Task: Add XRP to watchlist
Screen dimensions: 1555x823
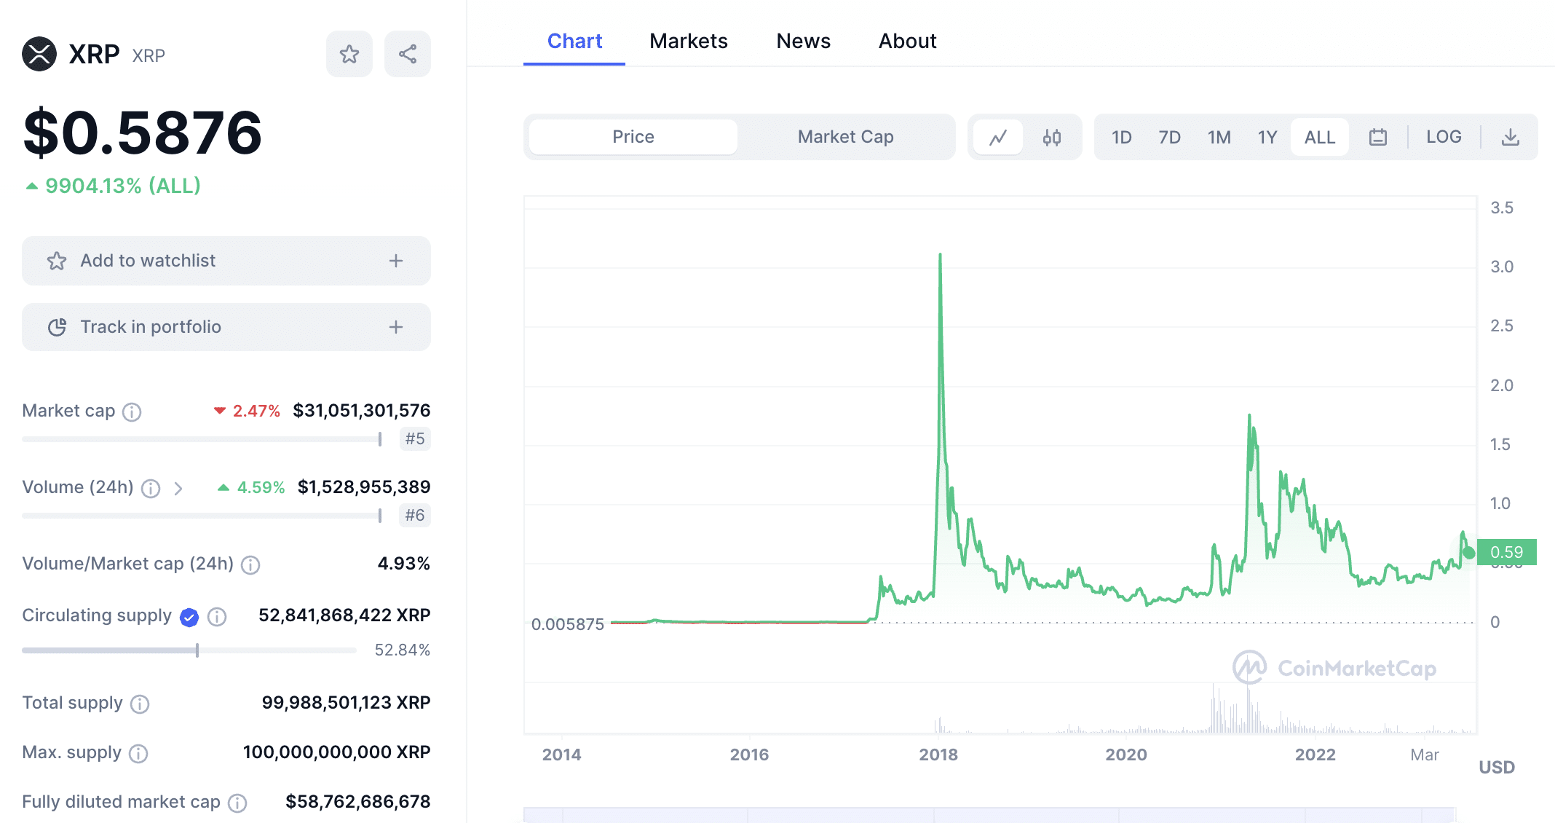Action: 226,261
